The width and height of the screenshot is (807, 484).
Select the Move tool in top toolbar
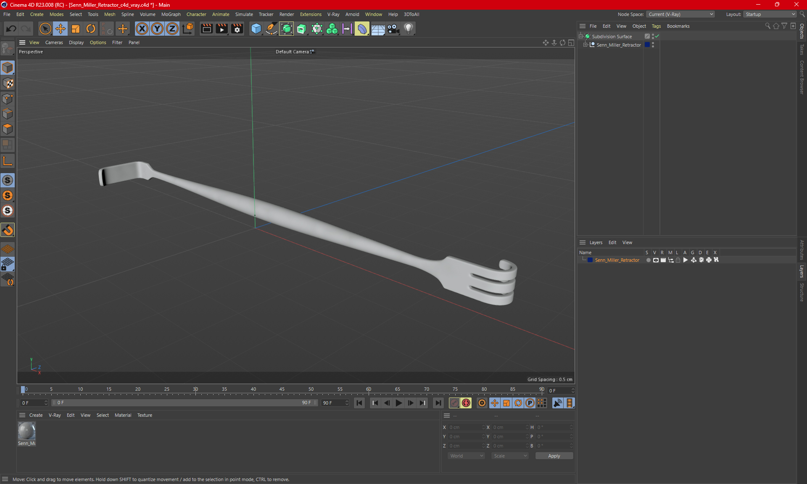[x=61, y=29]
